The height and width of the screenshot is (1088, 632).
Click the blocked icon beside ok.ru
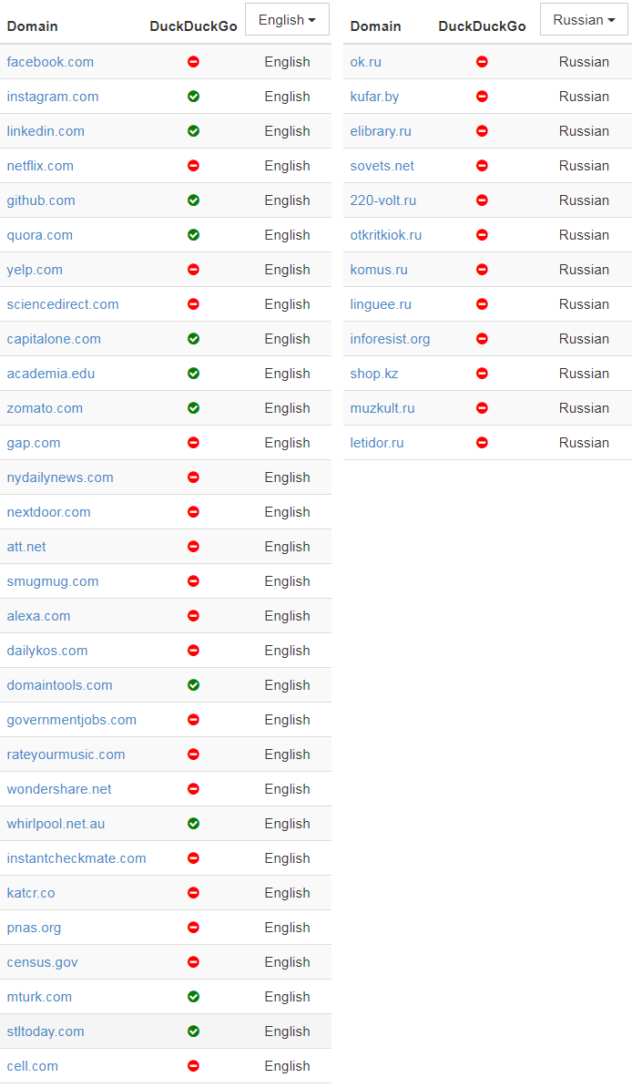pos(482,62)
